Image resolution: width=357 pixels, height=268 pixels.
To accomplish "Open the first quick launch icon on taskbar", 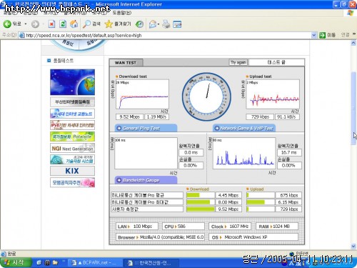I will [39, 262].
